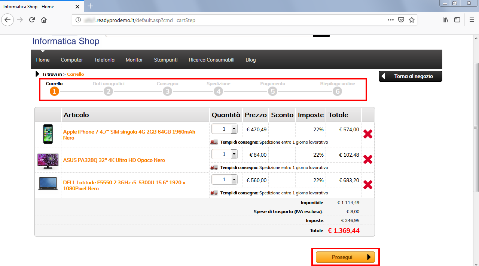
Task: Click step 4 Spedizione circle
Action: 218,91
